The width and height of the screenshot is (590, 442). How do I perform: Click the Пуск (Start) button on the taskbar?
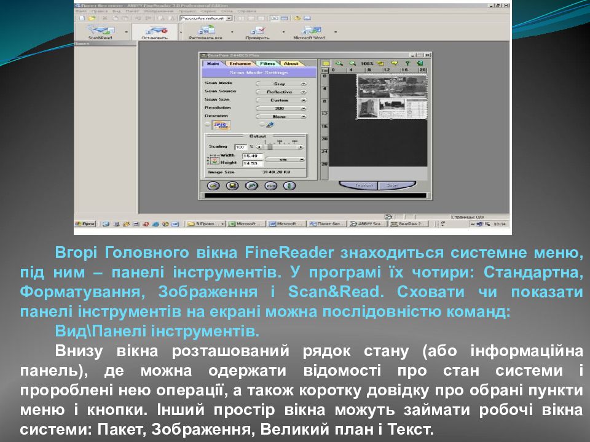[x=85, y=223]
